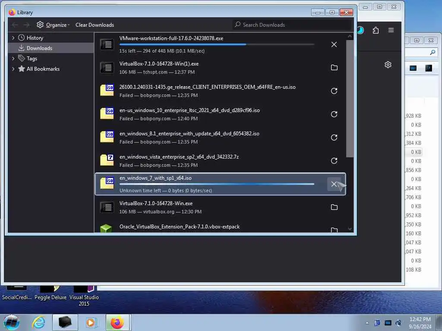This screenshot has width=442, height=331.
Task: Expand the All Bookmarks tree item
Action: coord(13,69)
